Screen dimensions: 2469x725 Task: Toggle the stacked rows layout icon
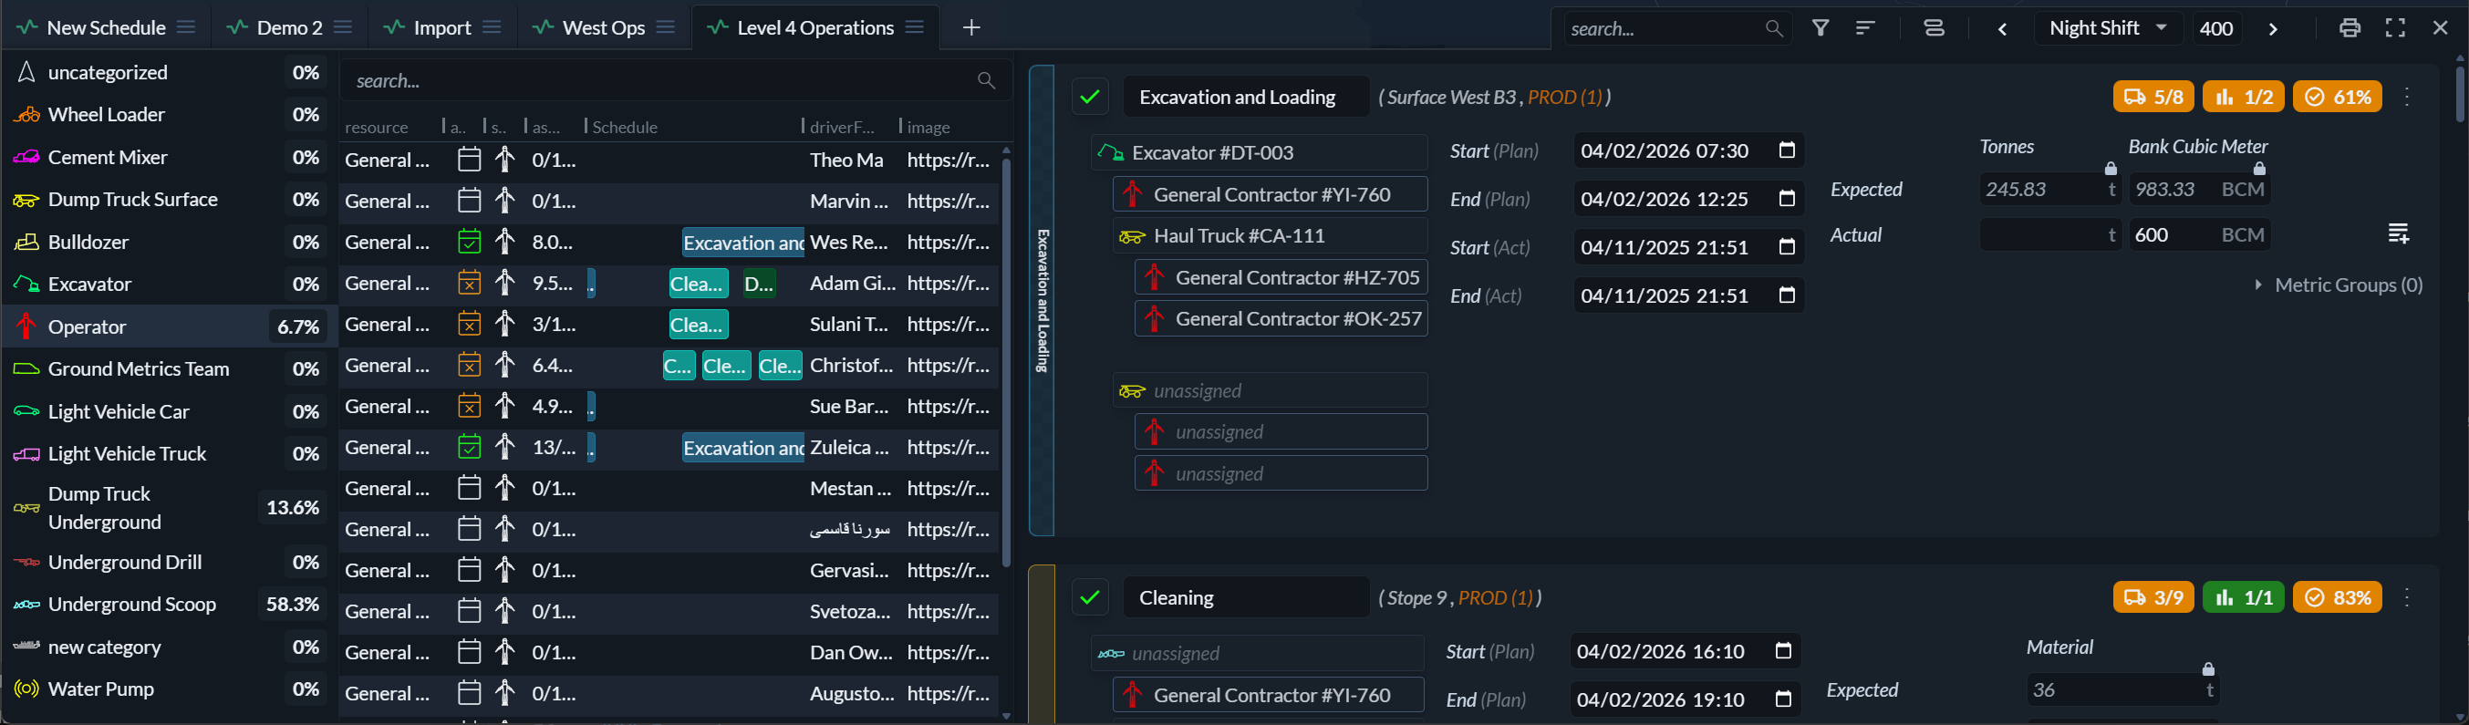(x=1935, y=27)
